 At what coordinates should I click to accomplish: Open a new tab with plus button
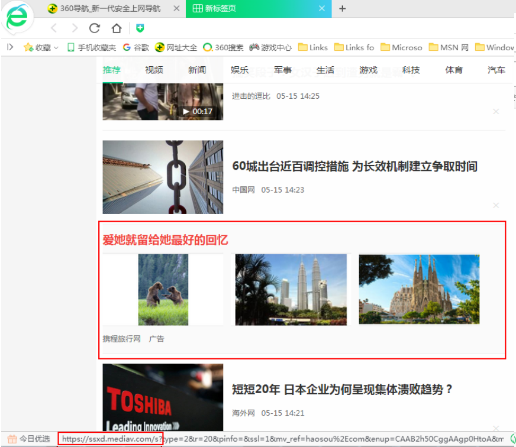coord(342,8)
